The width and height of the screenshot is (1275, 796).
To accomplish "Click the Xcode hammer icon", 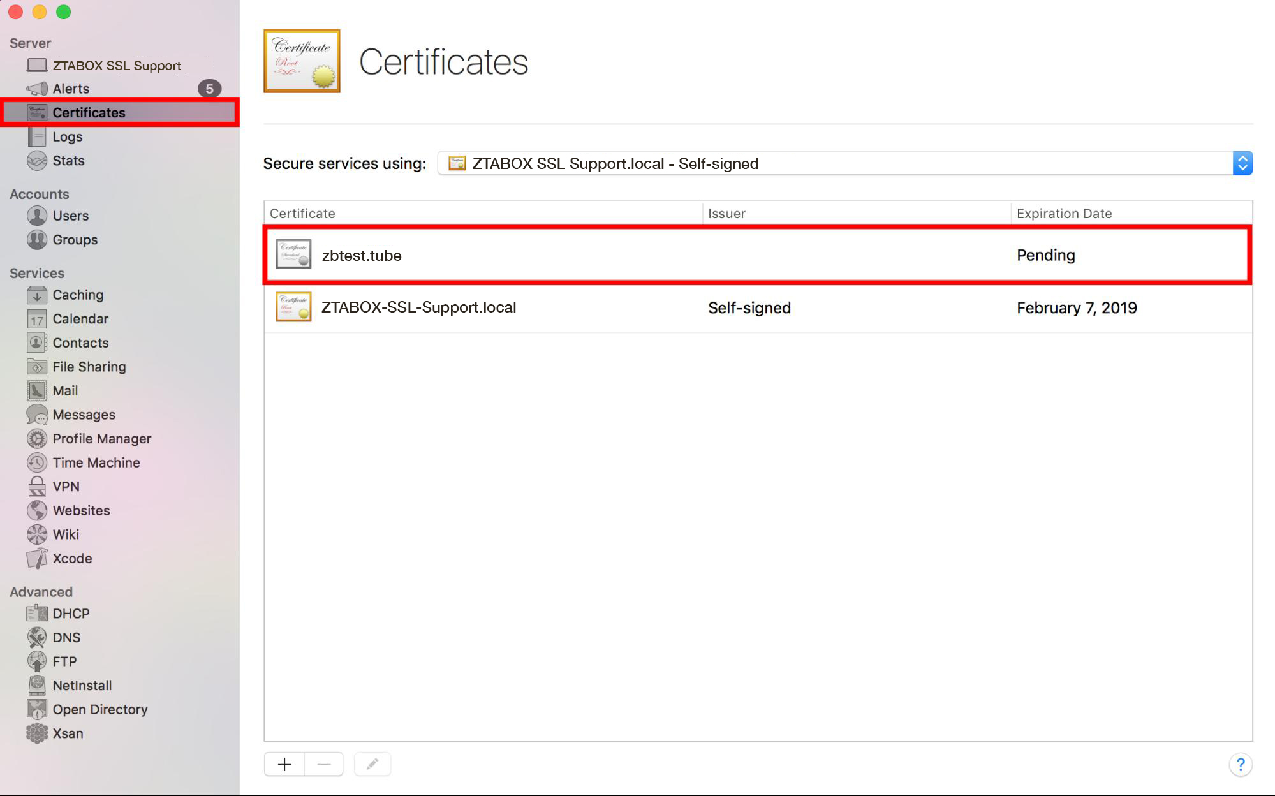I will pyautogui.click(x=37, y=559).
